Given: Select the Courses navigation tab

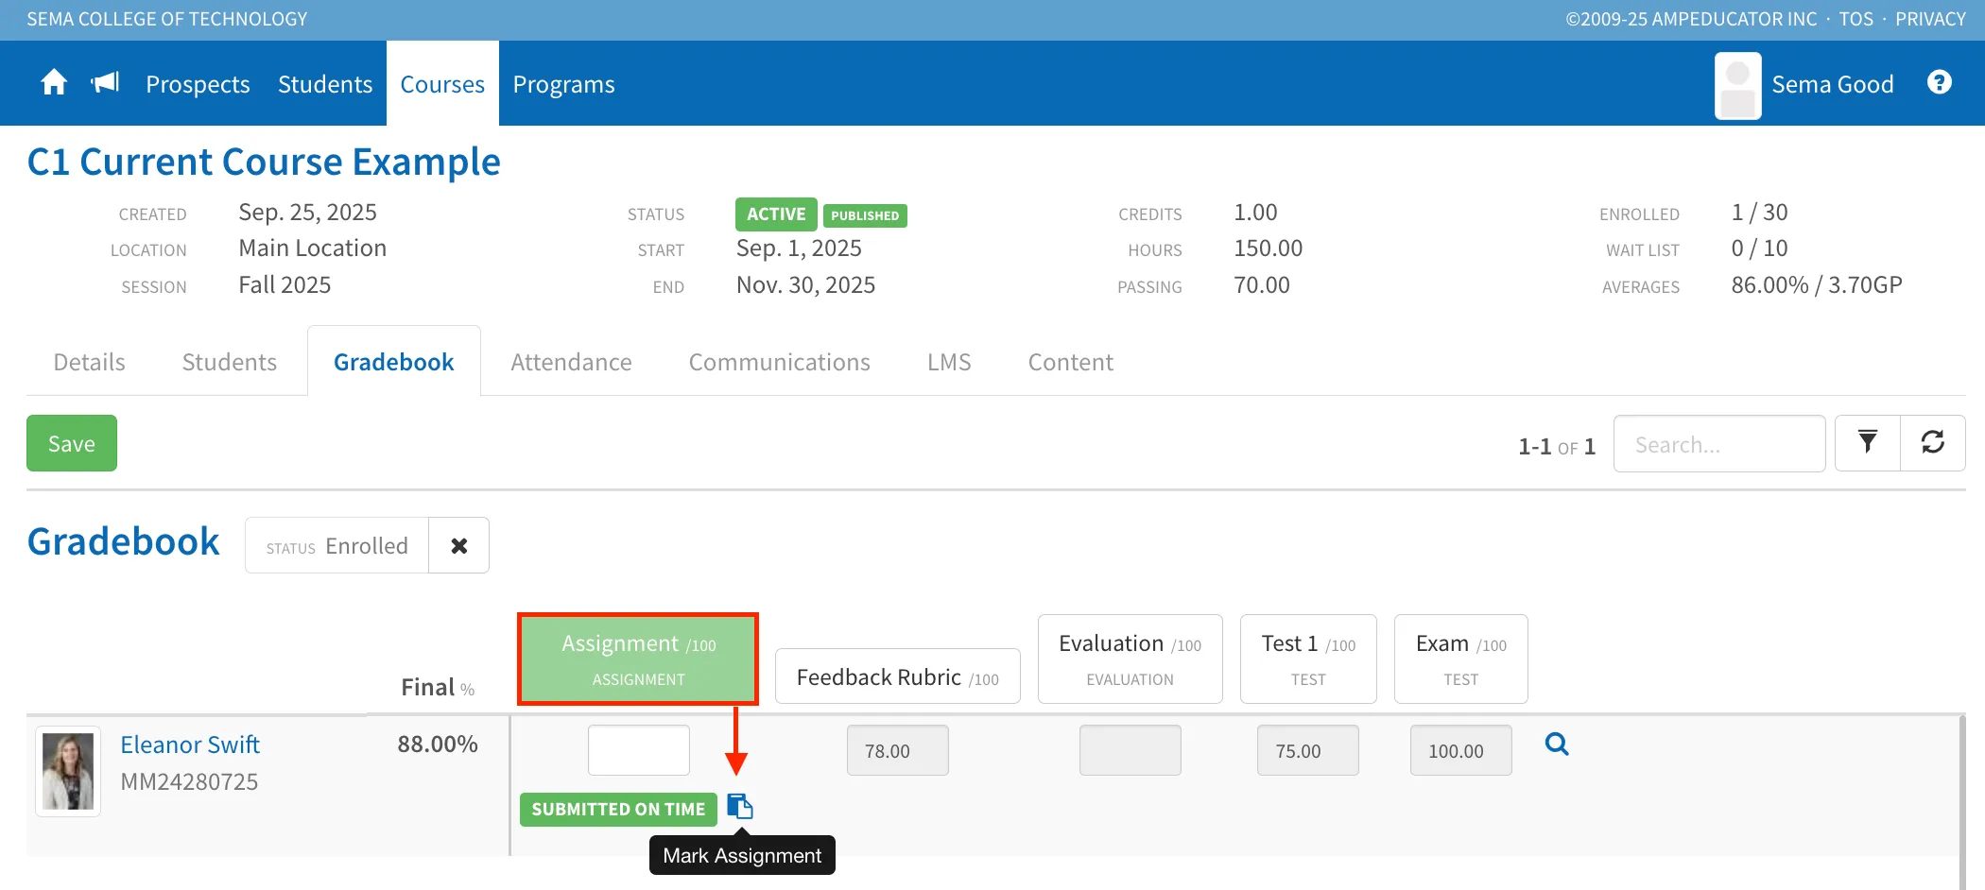Looking at the screenshot, I should click(x=442, y=84).
